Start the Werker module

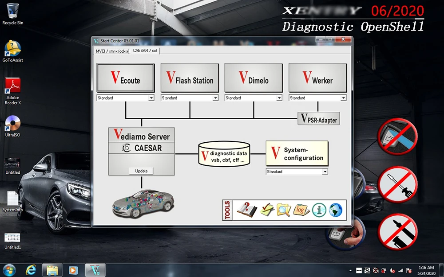coord(317,78)
